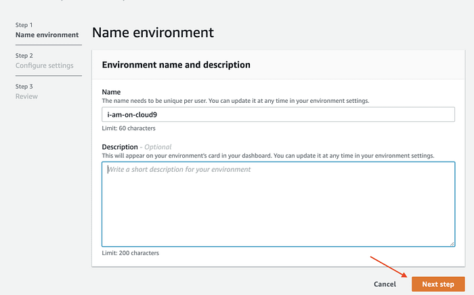474x295 pixels.
Task: Focus the Name input containing i-am-on-cloud9
Action: tap(278, 114)
